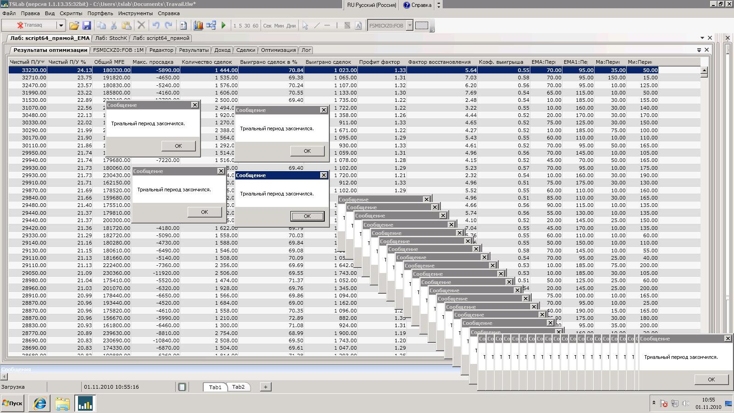Add a new tab with plus button
The width and height of the screenshot is (734, 413).
(265, 387)
